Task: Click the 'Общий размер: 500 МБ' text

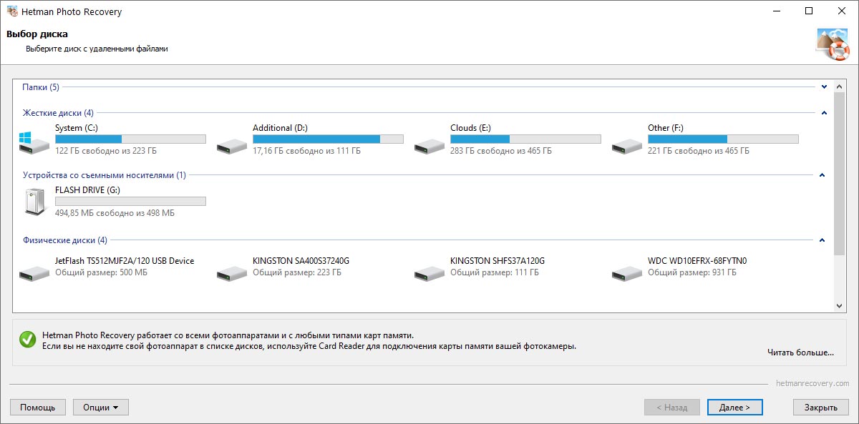Action: pos(102,272)
